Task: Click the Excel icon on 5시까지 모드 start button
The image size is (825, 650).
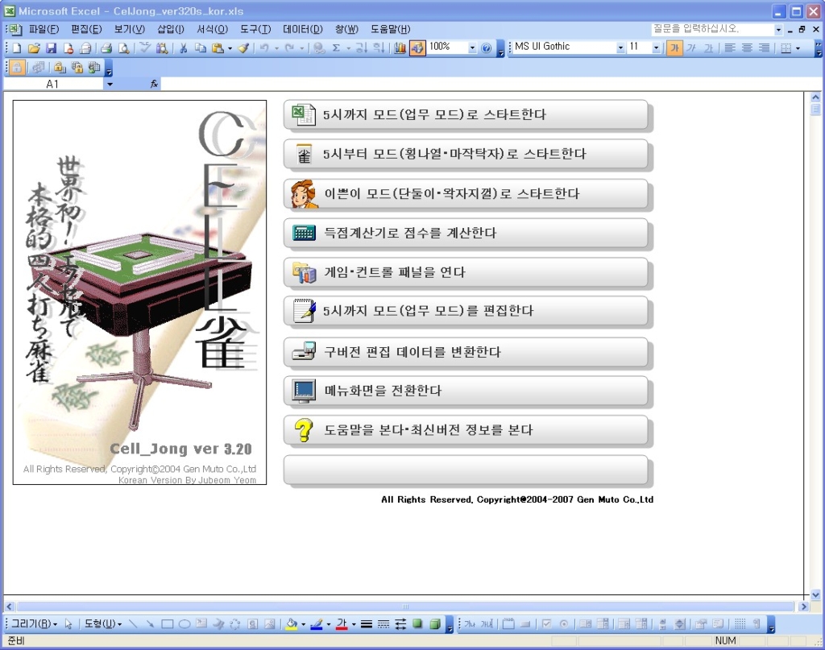Action: tap(304, 114)
